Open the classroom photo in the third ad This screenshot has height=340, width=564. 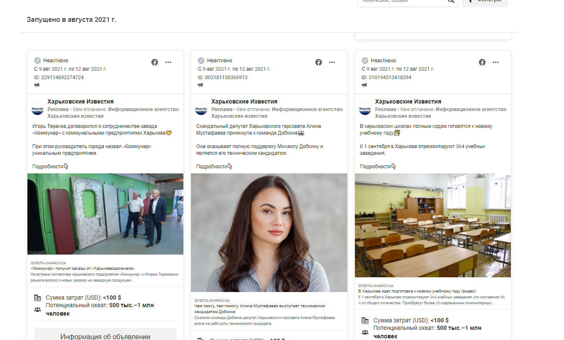(433, 225)
